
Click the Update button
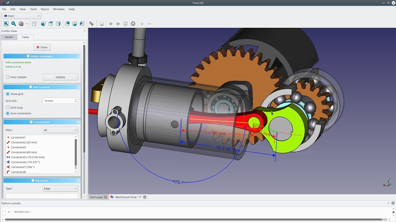coord(60,77)
